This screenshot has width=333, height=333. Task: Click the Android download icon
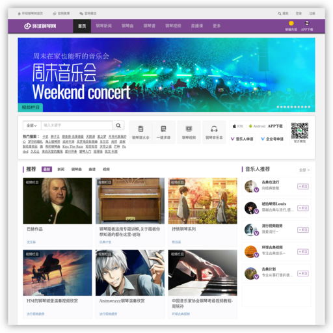(x=250, y=126)
